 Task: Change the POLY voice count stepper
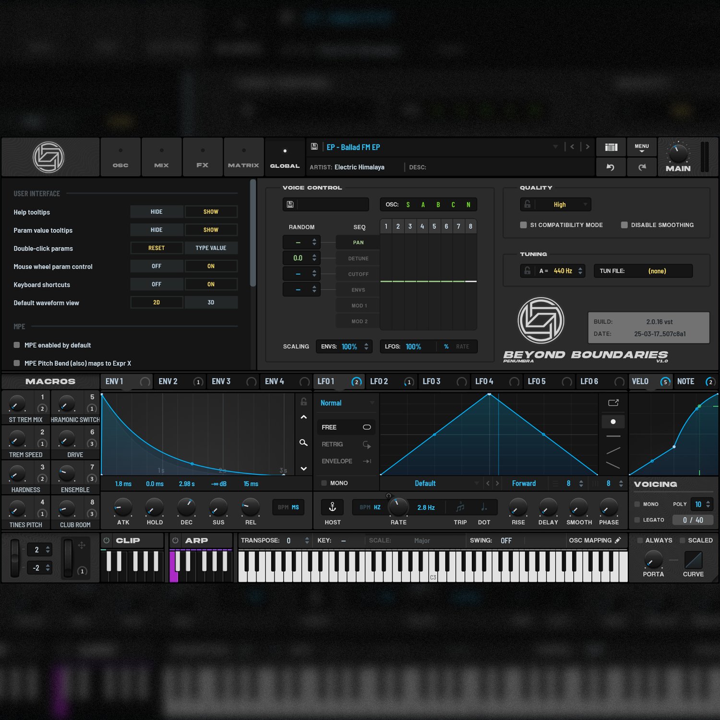point(708,504)
